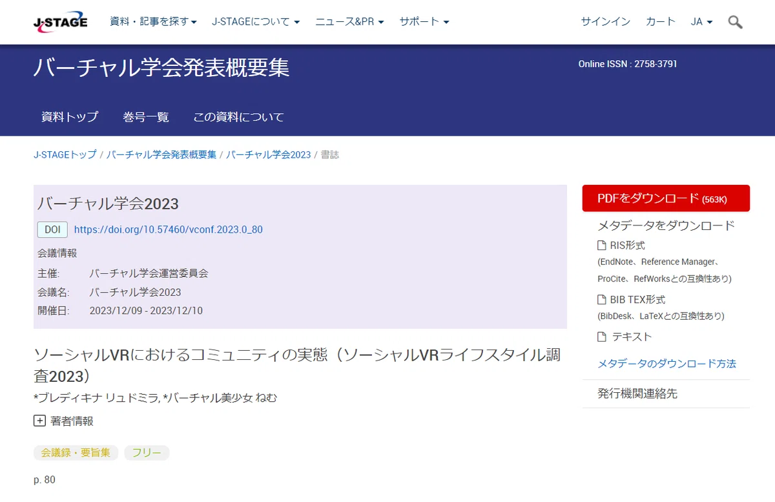Click サインイン link

605,21
